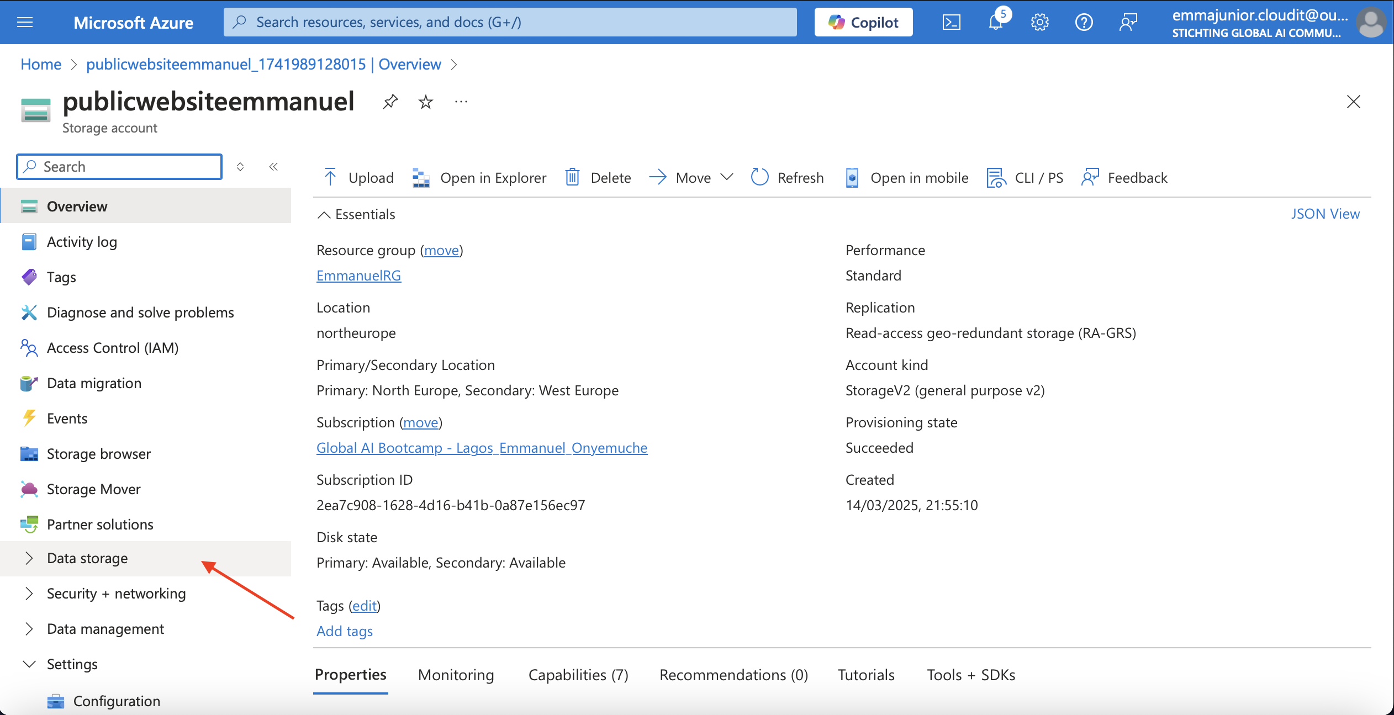The height and width of the screenshot is (715, 1394).
Task: Switch to the Properties tab
Action: click(350, 675)
